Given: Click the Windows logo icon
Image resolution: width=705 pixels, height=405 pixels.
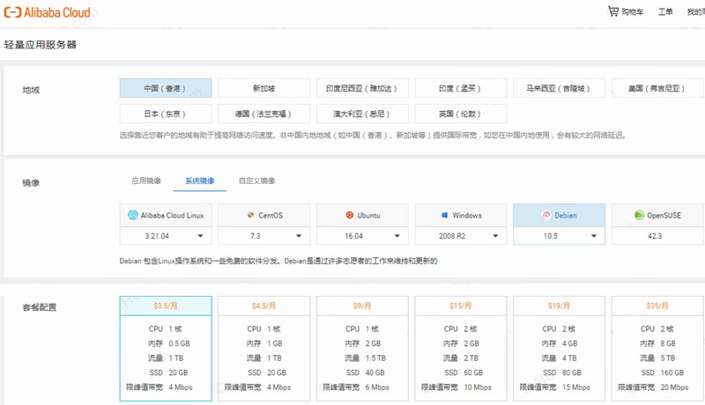Looking at the screenshot, I should [x=444, y=215].
